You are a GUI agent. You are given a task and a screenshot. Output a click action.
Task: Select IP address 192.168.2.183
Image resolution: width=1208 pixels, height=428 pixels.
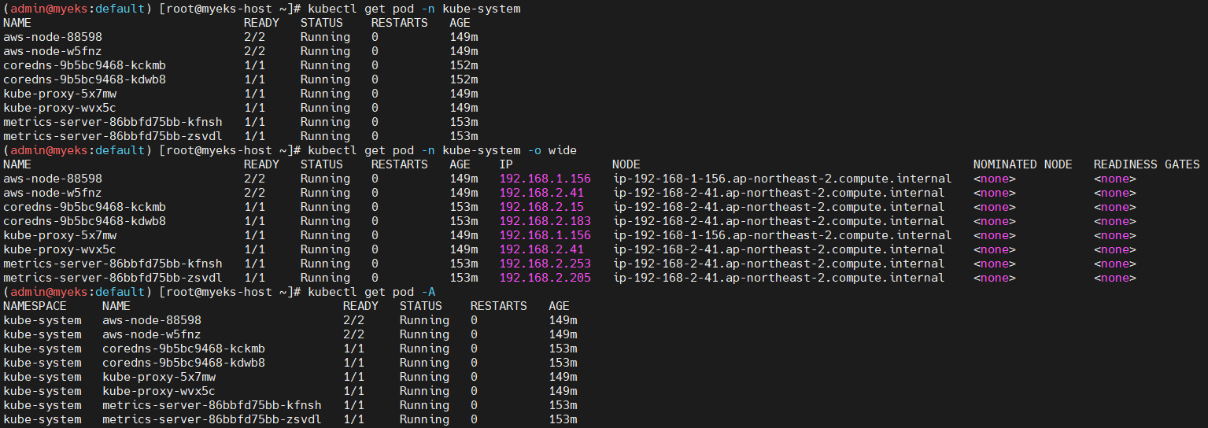545,221
